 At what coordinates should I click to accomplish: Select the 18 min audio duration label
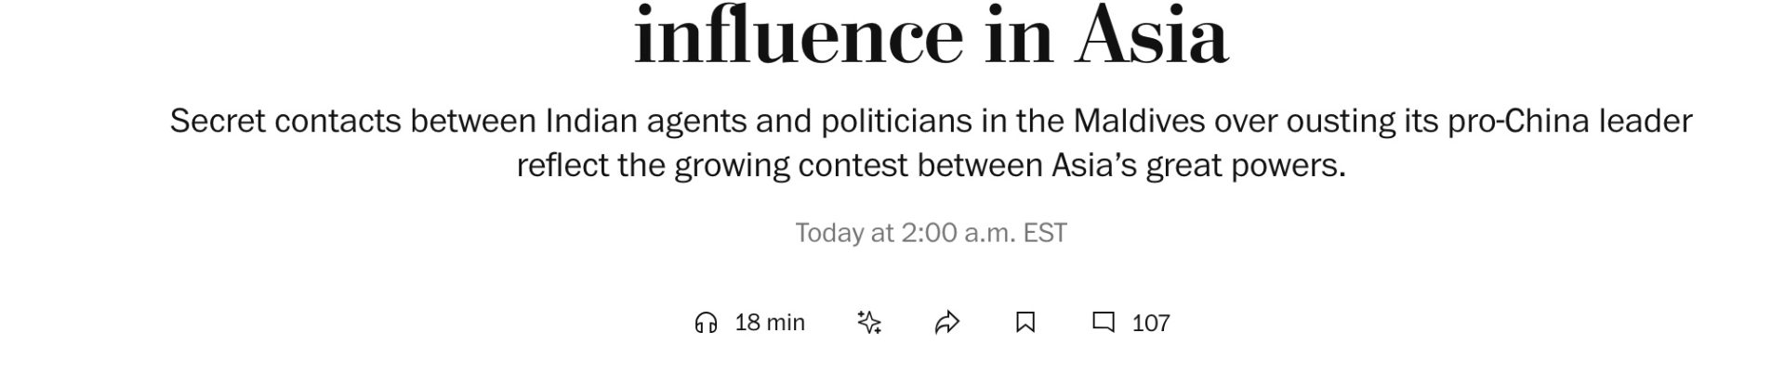click(770, 323)
